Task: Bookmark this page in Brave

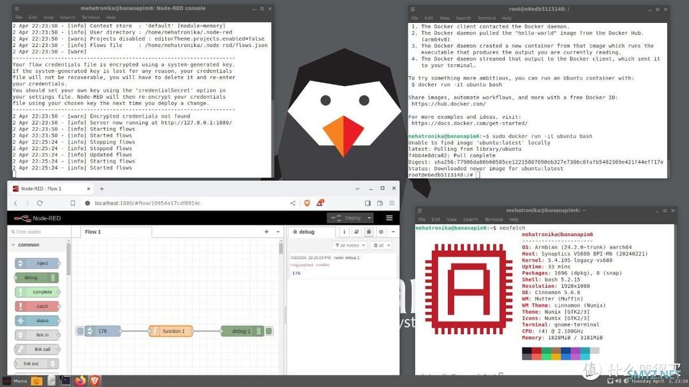Action: coord(73,203)
